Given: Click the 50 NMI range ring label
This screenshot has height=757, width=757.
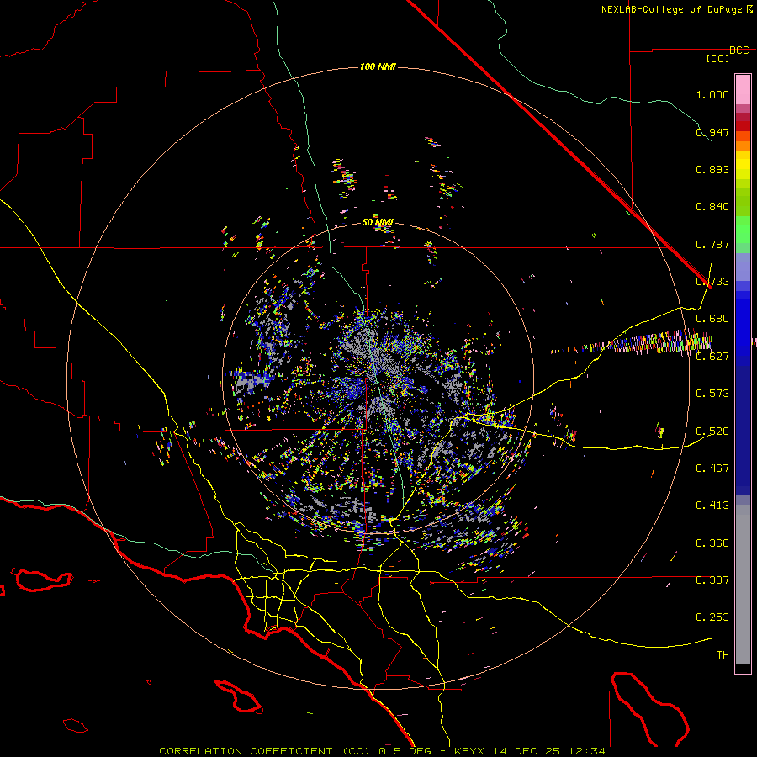Looking at the screenshot, I should 378,222.
